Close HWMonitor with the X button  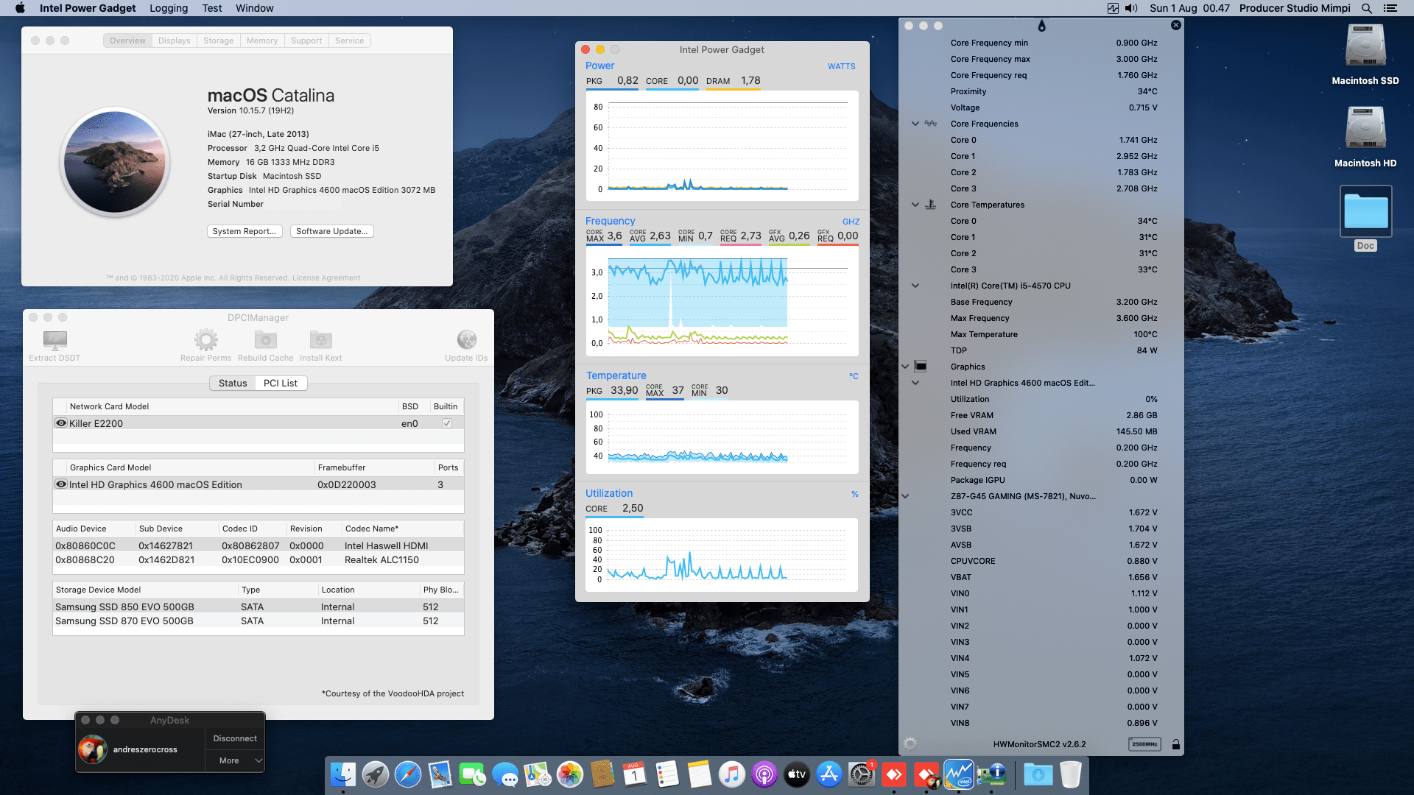[x=1176, y=25]
